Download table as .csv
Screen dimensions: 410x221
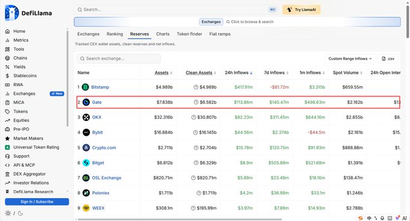pyautogui.click(x=388, y=59)
